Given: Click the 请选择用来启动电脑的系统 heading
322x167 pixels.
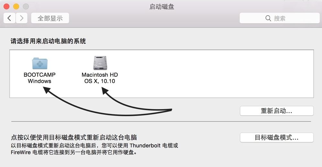Looking at the screenshot, I should tap(48, 41).
